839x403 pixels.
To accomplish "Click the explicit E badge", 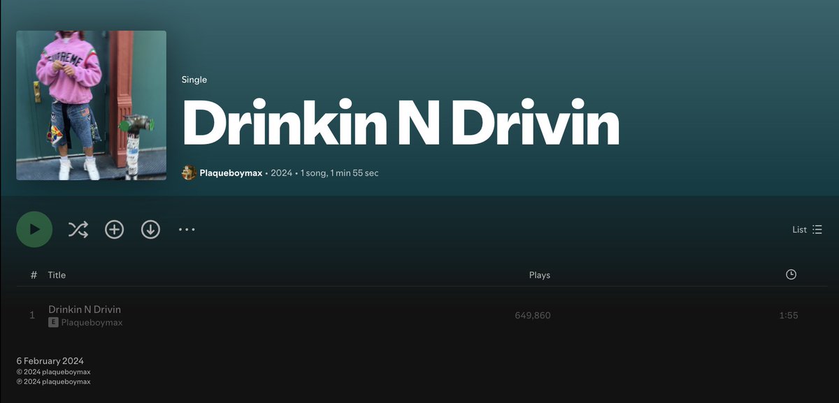I will pos(53,323).
